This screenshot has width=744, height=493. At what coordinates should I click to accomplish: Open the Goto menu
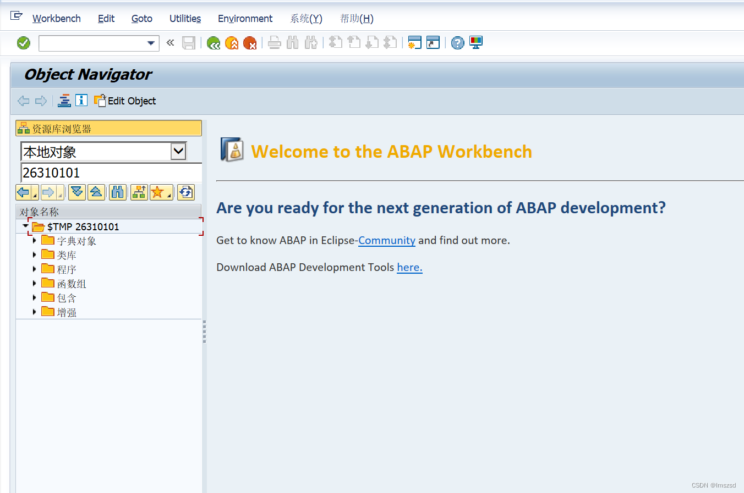click(142, 19)
